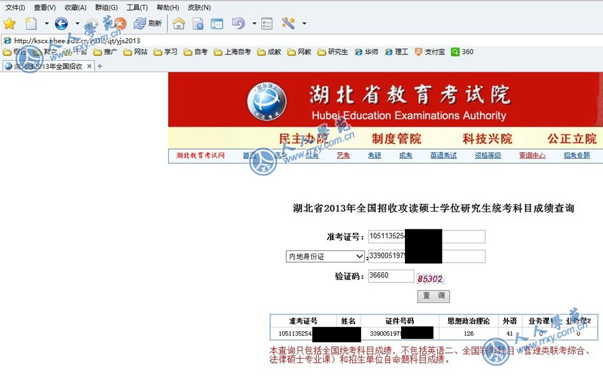Open the 上海自考 bookmark folder
Screen dimensions: 603x380
tap(232, 52)
